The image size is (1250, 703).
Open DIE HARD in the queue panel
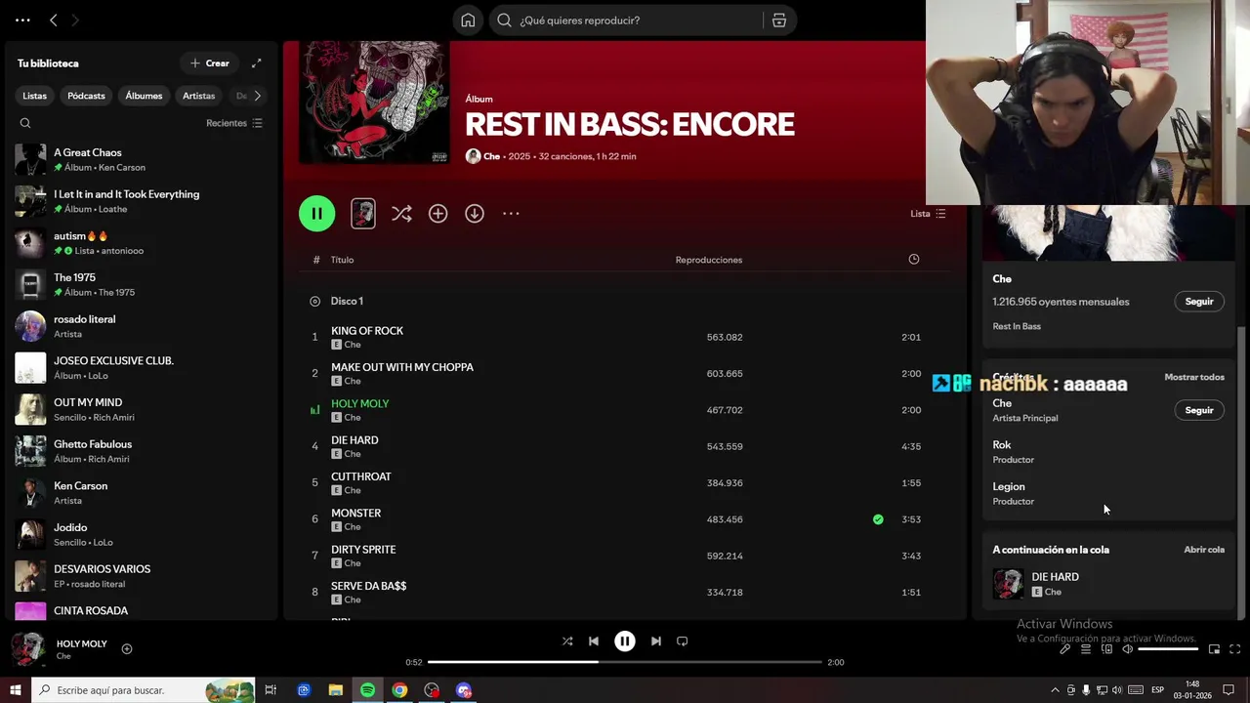tap(1108, 584)
